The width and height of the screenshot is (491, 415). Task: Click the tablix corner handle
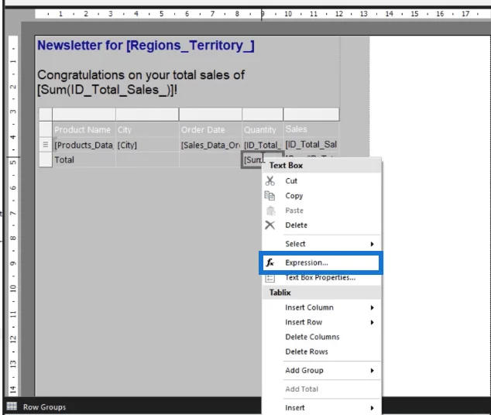click(46, 115)
